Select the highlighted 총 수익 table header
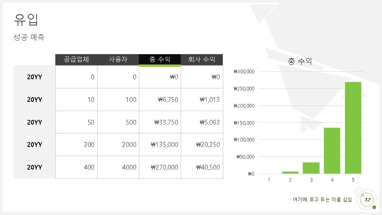The height and width of the screenshot is (215, 382). pyautogui.click(x=160, y=60)
